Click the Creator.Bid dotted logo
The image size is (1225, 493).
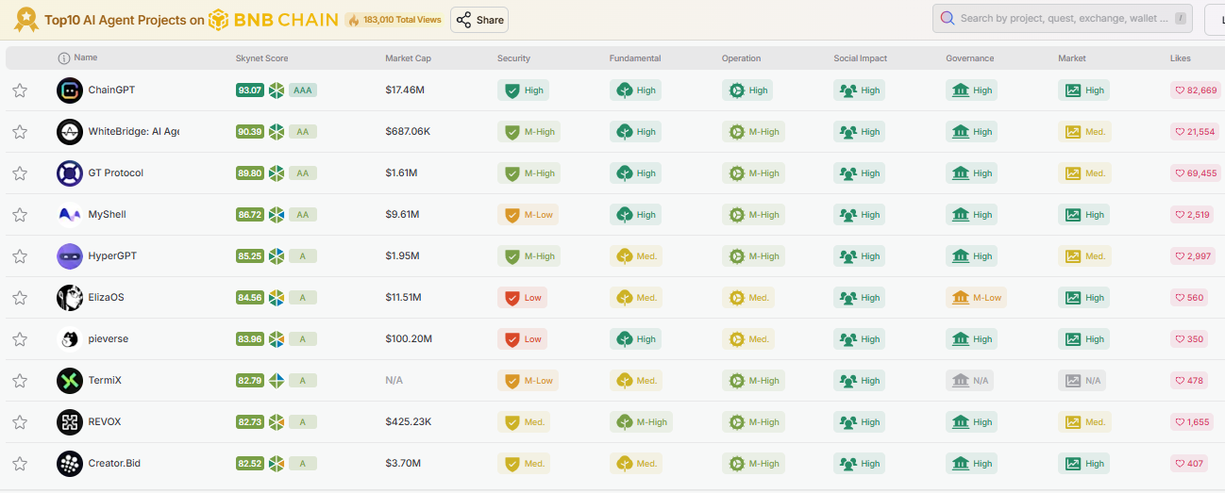[70, 464]
